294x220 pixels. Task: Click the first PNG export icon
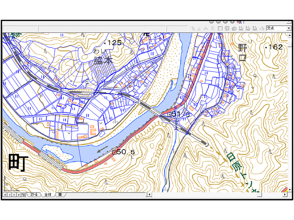click(x=241, y=28)
